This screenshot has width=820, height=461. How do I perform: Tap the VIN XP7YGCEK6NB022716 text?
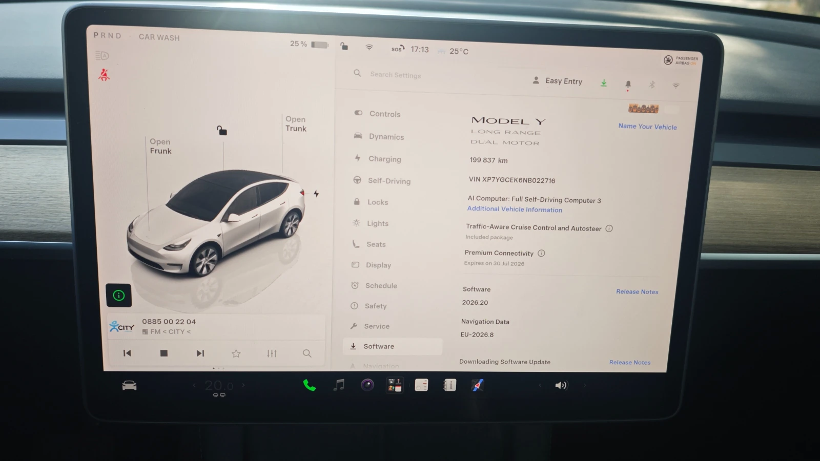click(512, 180)
